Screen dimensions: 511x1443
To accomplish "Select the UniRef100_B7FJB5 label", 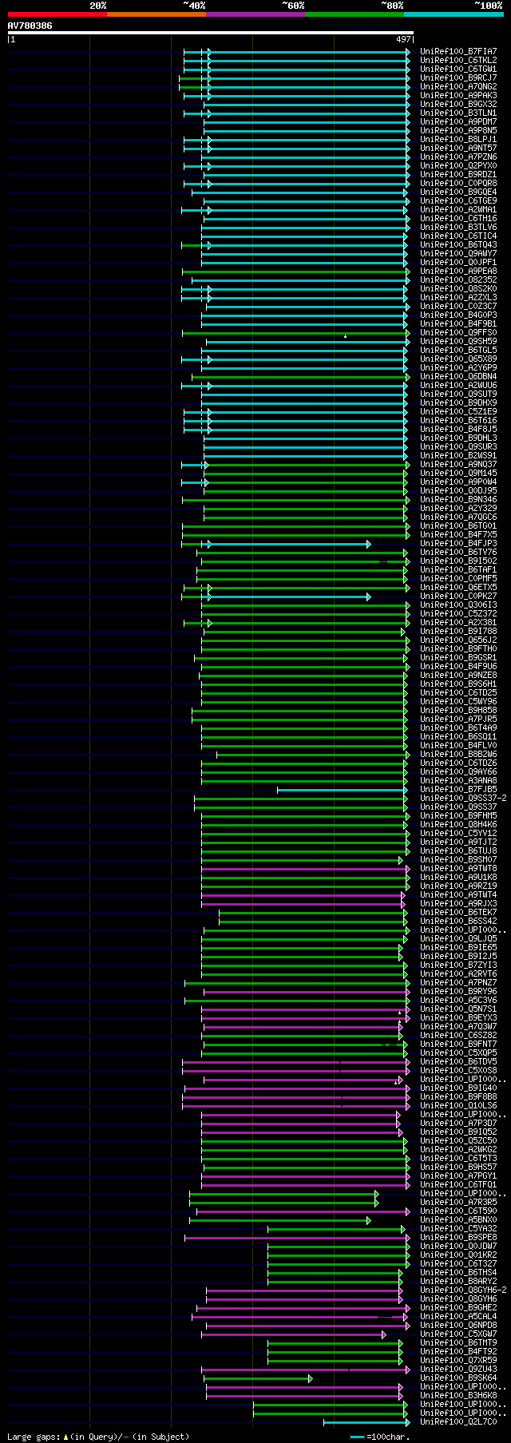I will 458,790.
